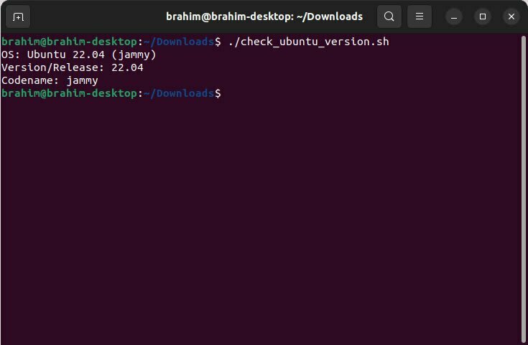Click the line "OS: Ubuntu 22.04 (jammy)"
528x345 pixels.
coord(79,55)
